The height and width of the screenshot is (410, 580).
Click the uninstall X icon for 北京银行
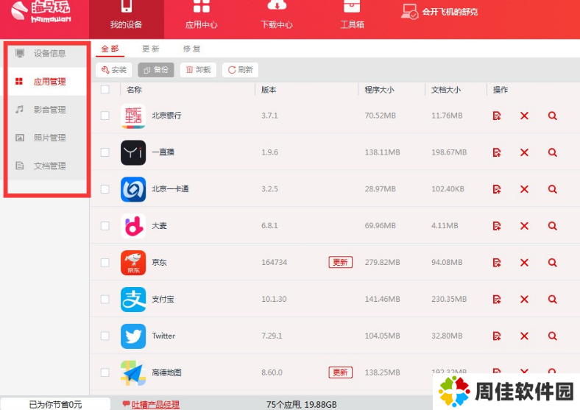524,116
